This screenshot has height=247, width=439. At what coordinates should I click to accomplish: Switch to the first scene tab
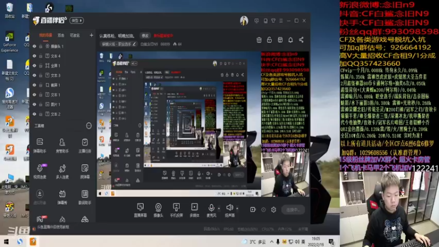click(x=46, y=35)
